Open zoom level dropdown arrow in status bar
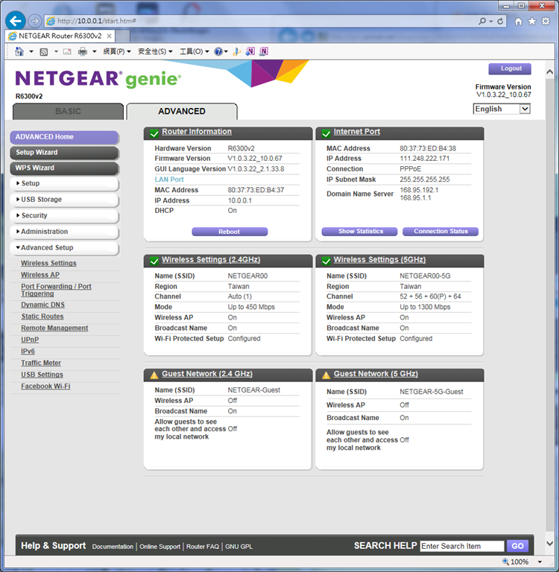The image size is (559, 572). pos(540,562)
